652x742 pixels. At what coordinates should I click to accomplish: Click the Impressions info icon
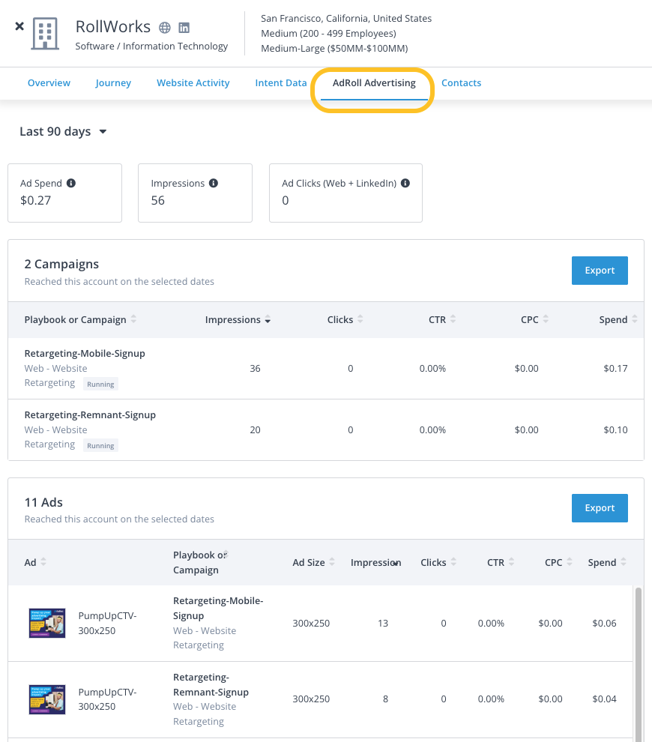214,182
